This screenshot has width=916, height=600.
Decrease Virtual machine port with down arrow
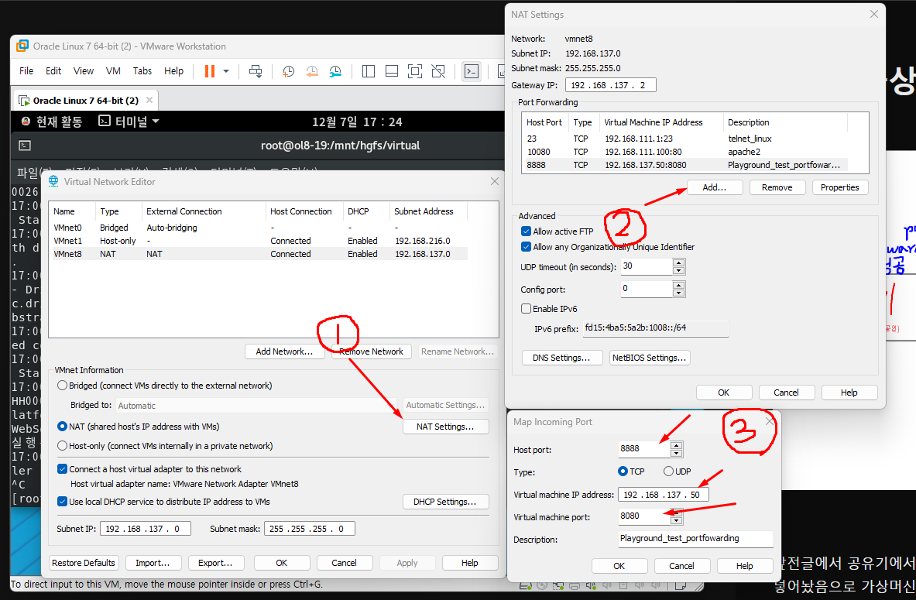676,520
